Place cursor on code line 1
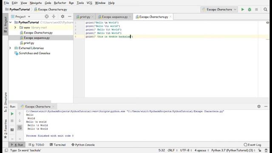272x153 pixels. tap(102, 23)
